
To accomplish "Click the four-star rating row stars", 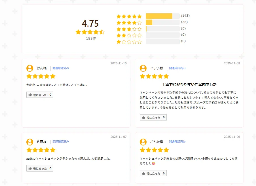I will pyautogui.click(x=129, y=23).
